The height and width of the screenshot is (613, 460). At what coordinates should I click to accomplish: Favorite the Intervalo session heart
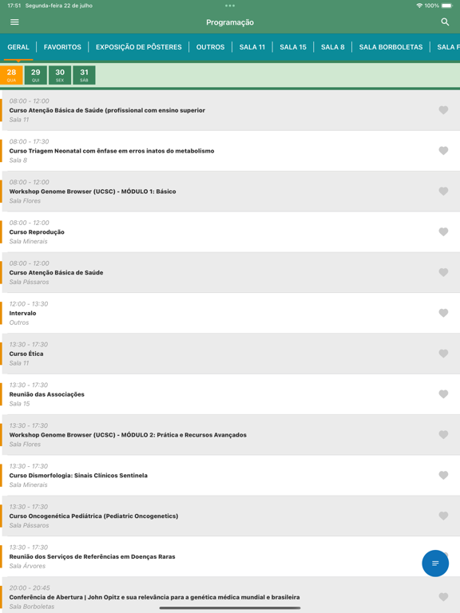click(x=443, y=313)
